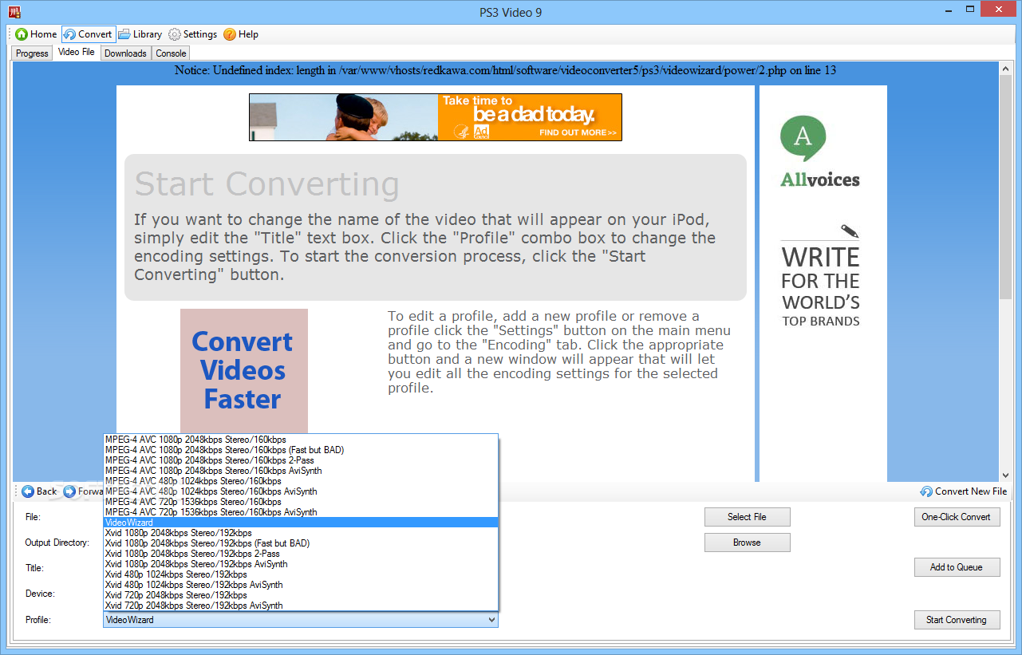Choose Xvid 480p AviSynth profile
This screenshot has height=655, width=1022.
point(301,585)
